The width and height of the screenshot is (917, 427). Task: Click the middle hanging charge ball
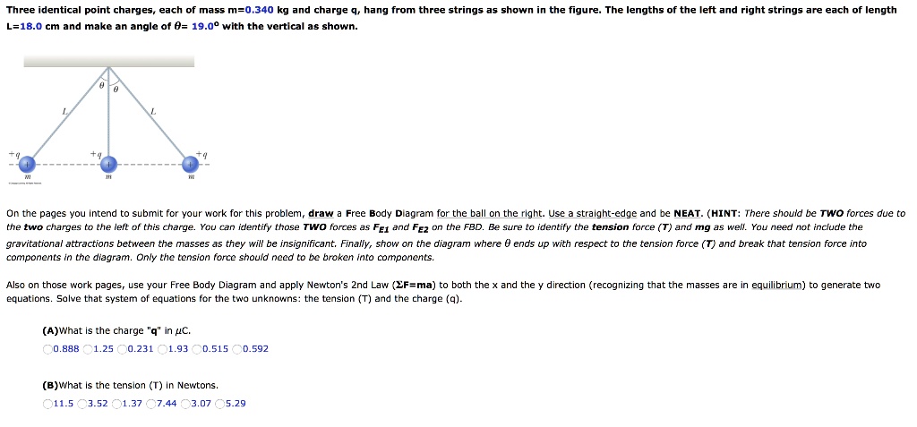pyautogui.click(x=108, y=165)
